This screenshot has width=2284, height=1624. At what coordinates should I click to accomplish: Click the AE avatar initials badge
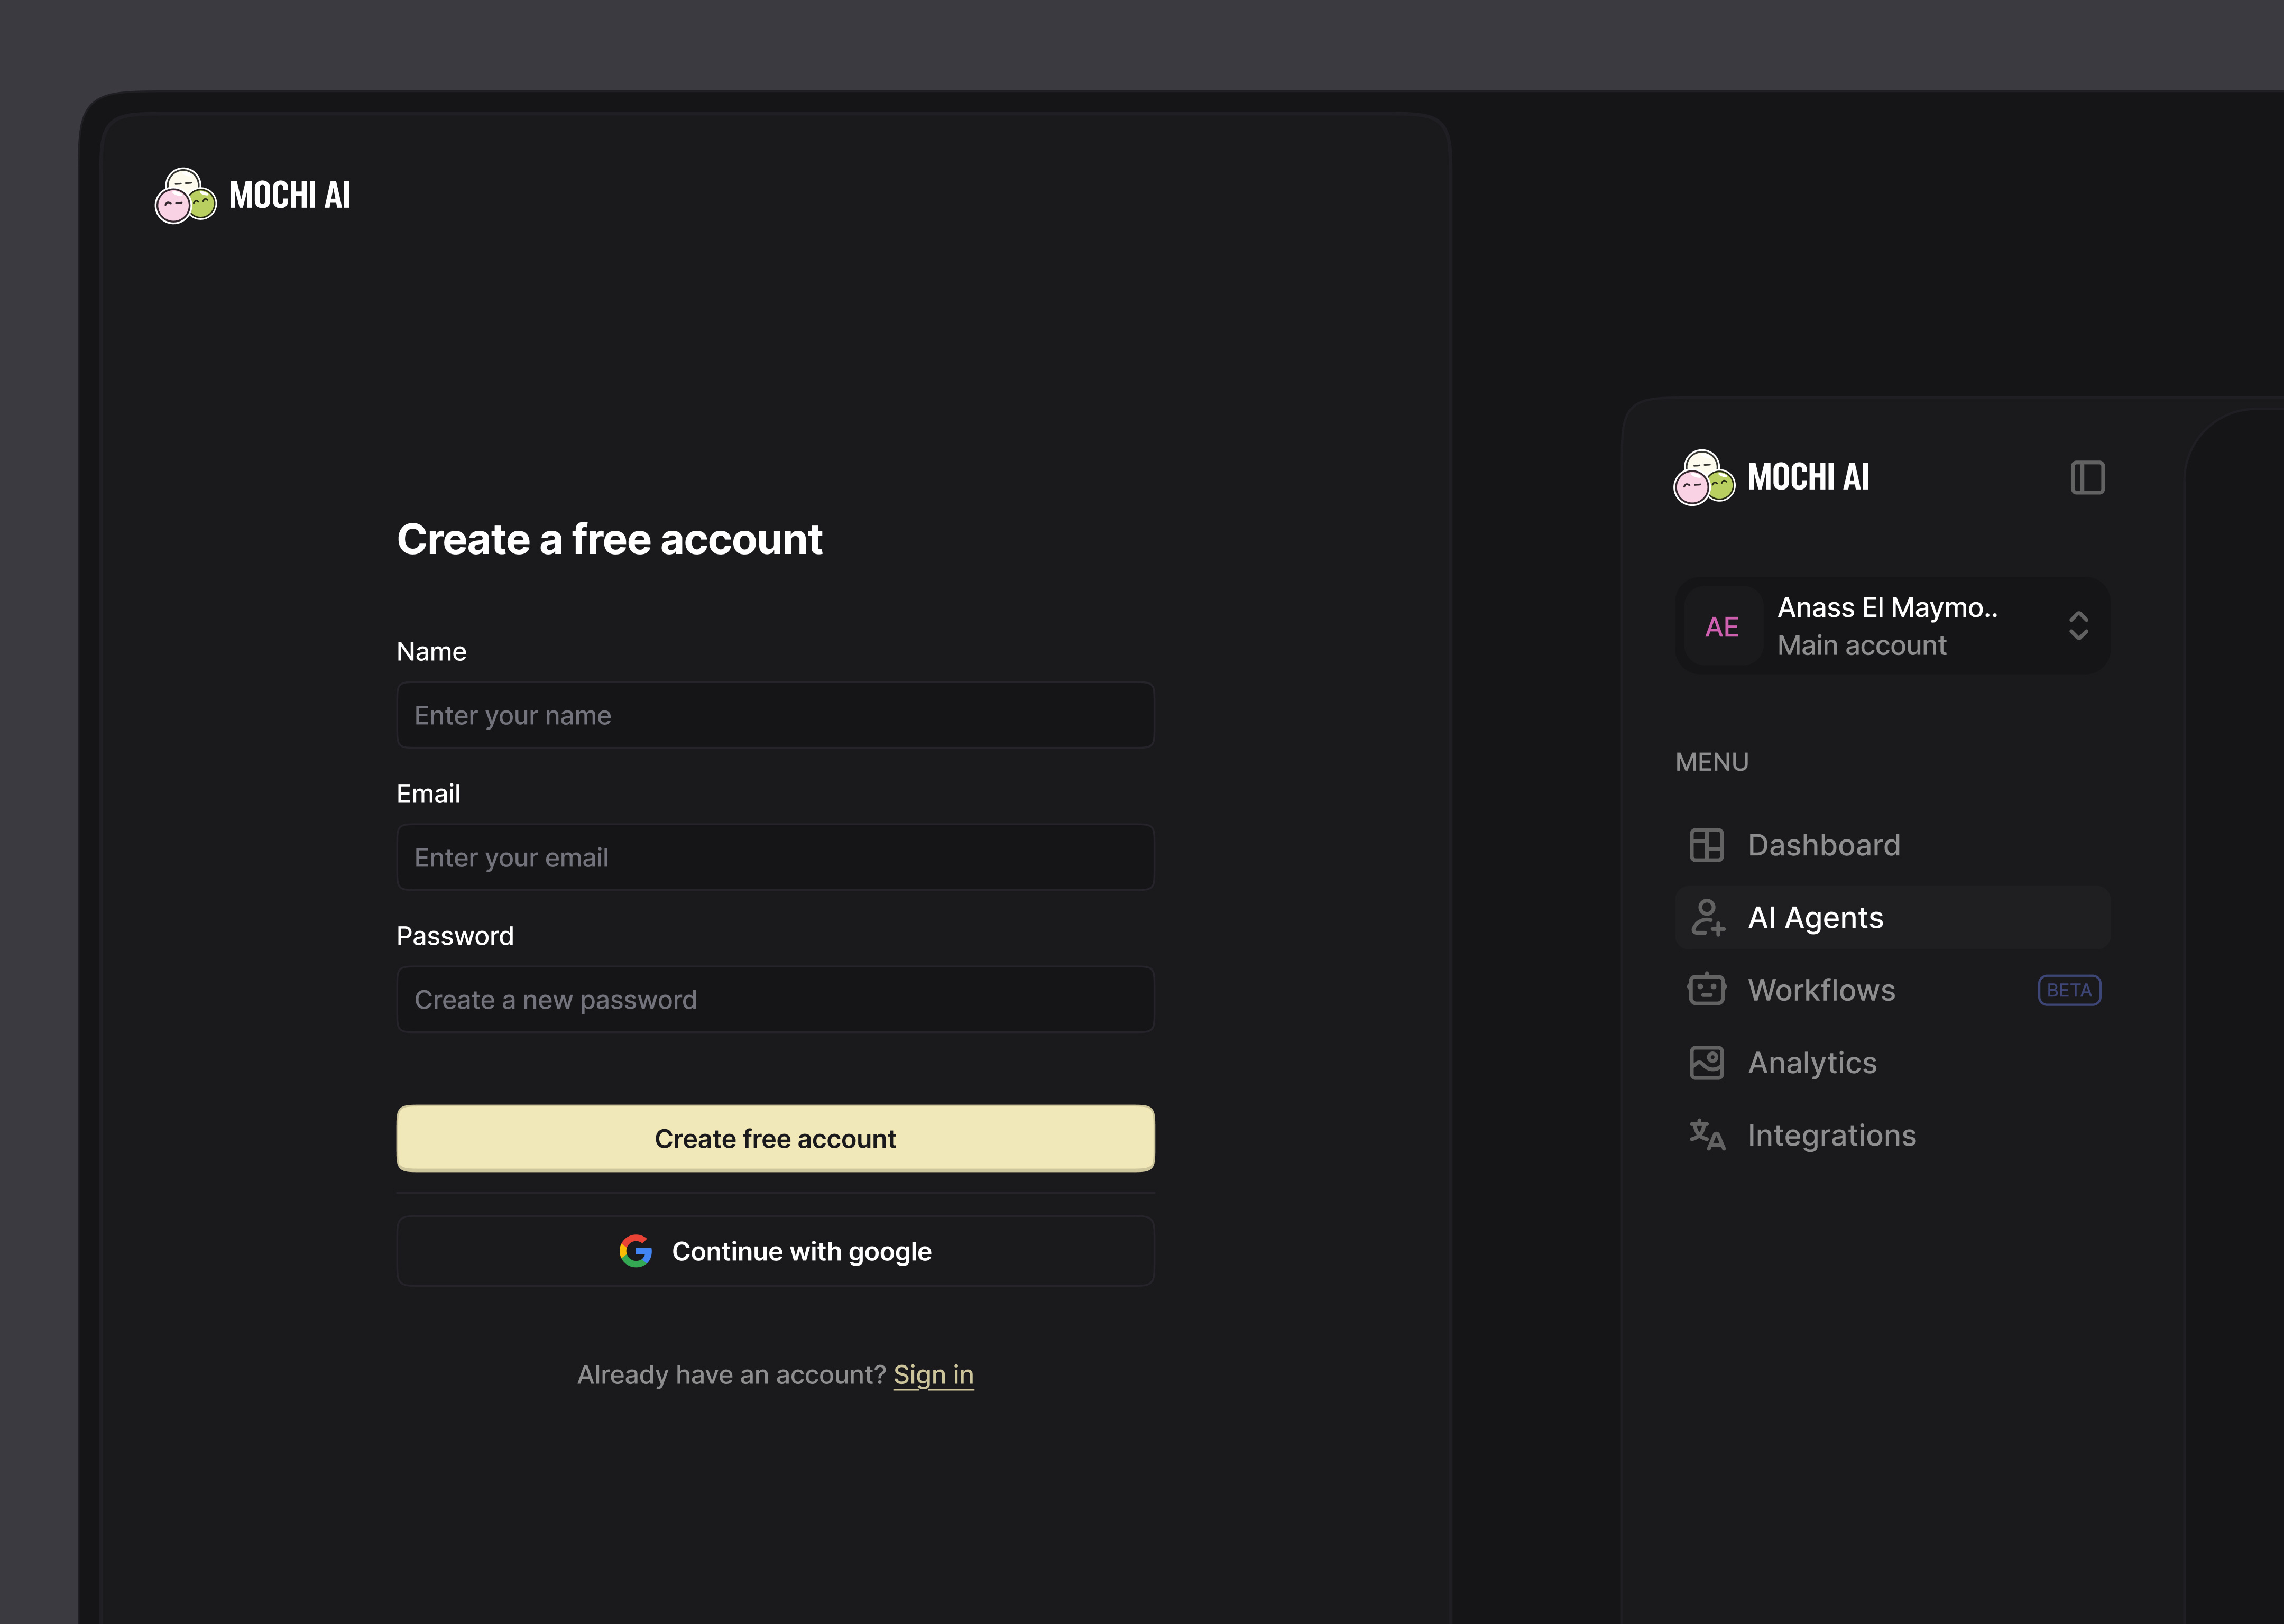pyautogui.click(x=1721, y=627)
